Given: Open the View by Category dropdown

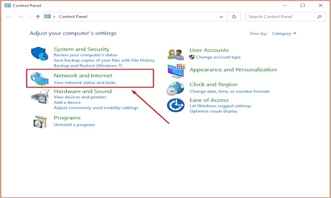Looking at the screenshot, I should [x=284, y=33].
